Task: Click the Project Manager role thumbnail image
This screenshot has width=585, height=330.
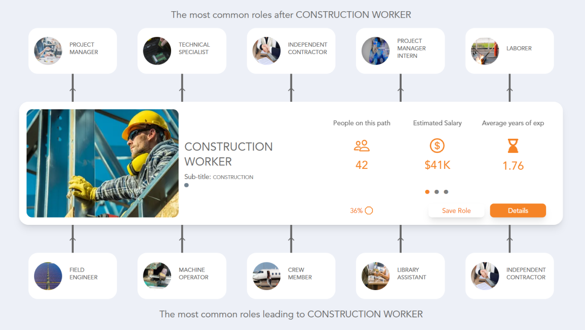Action: (x=47, y=51)
